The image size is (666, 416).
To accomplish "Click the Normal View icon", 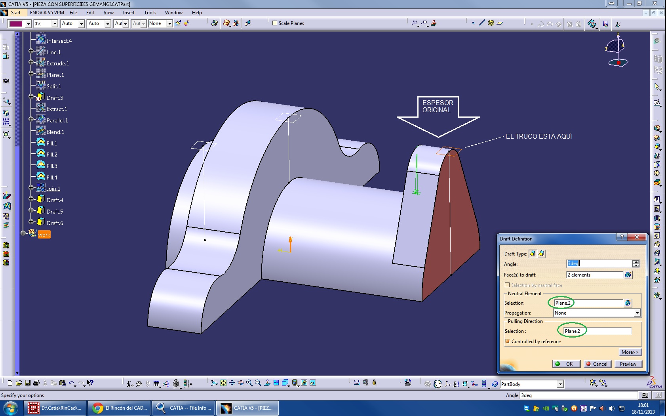I will click(267, 383).
